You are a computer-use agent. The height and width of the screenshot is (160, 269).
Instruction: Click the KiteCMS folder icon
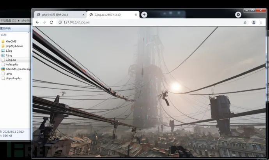click(x=3, y=42)
